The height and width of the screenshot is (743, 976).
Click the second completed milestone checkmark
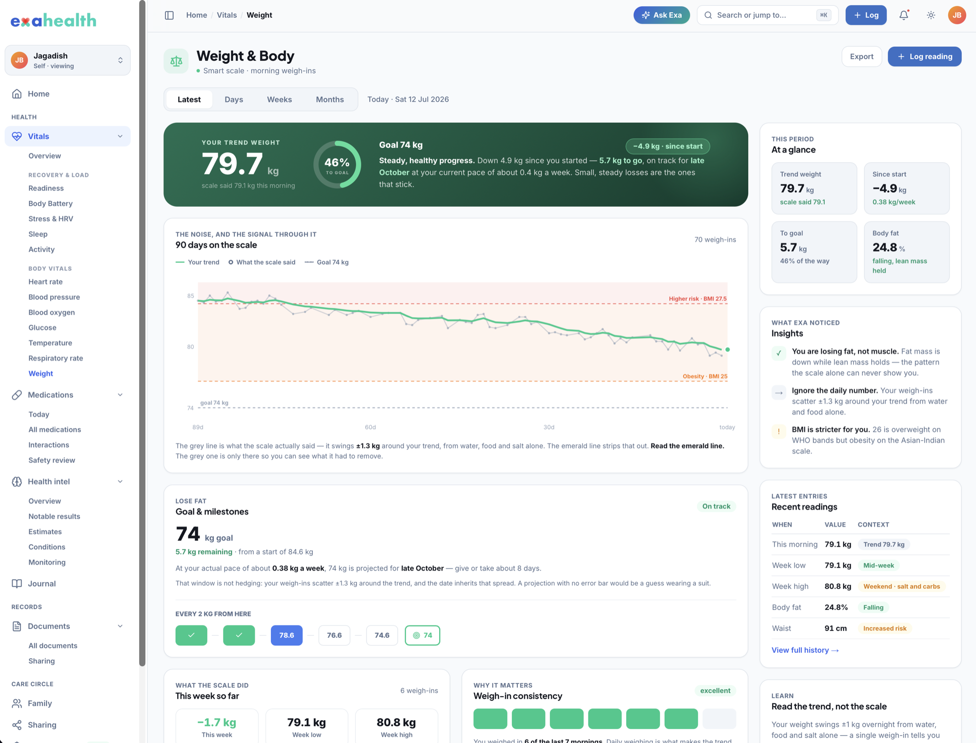coord(239,635)
